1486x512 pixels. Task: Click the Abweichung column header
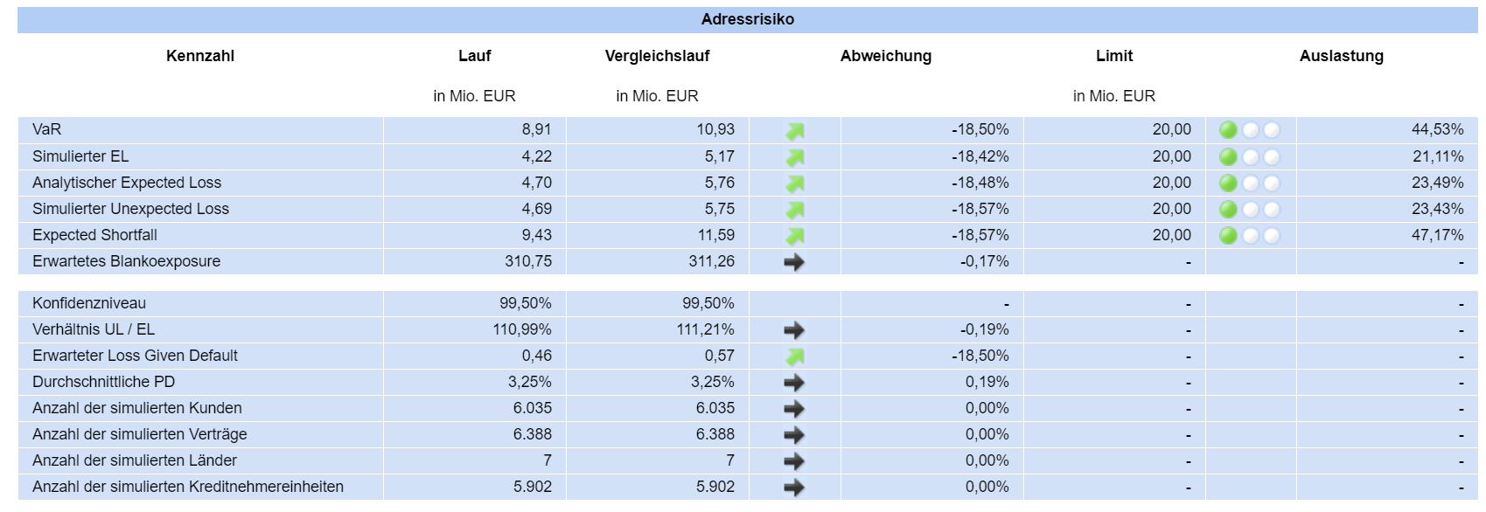click(x=885, y=56)
